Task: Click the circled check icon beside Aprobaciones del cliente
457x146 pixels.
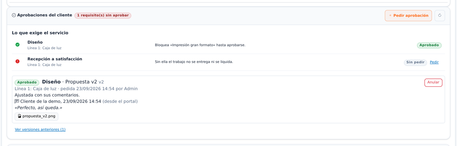Action: tap(14, 15)
